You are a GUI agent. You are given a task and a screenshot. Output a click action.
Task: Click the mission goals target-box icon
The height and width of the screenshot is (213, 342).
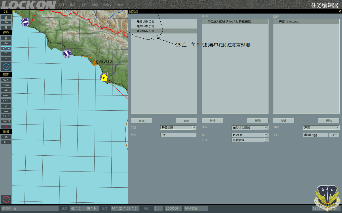tap(6, 54)
